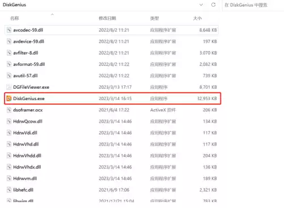
Task: Select the HdrwVhd.dll file icon
Action: 9,144
